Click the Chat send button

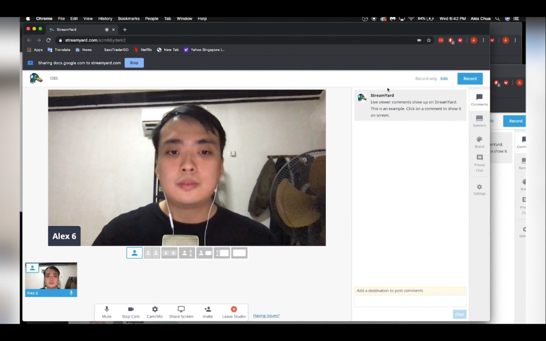pos(459,314)
